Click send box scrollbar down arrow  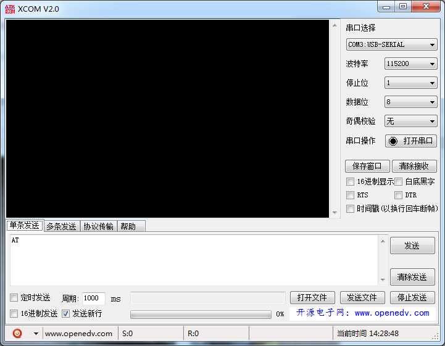(383, 279)
